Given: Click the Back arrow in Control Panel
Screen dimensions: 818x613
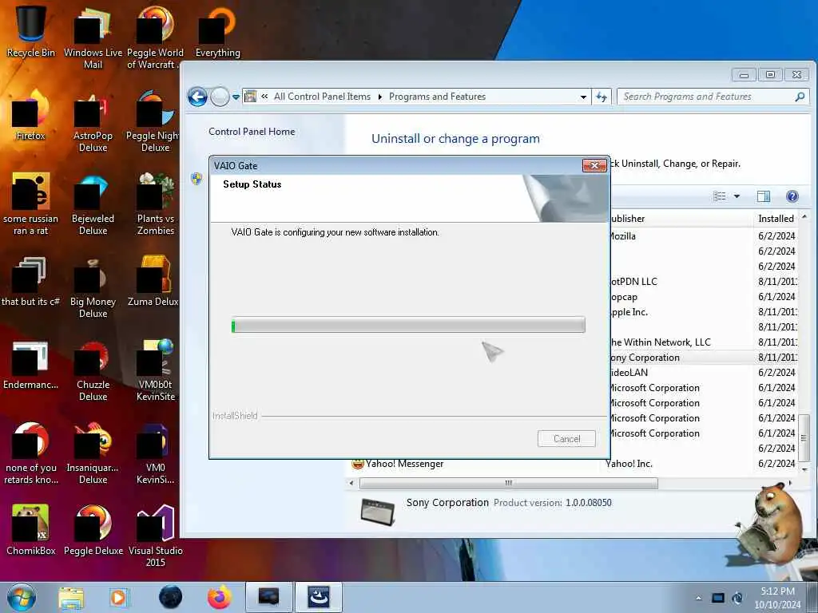Looking at the screenshot, I should [198, 97].
